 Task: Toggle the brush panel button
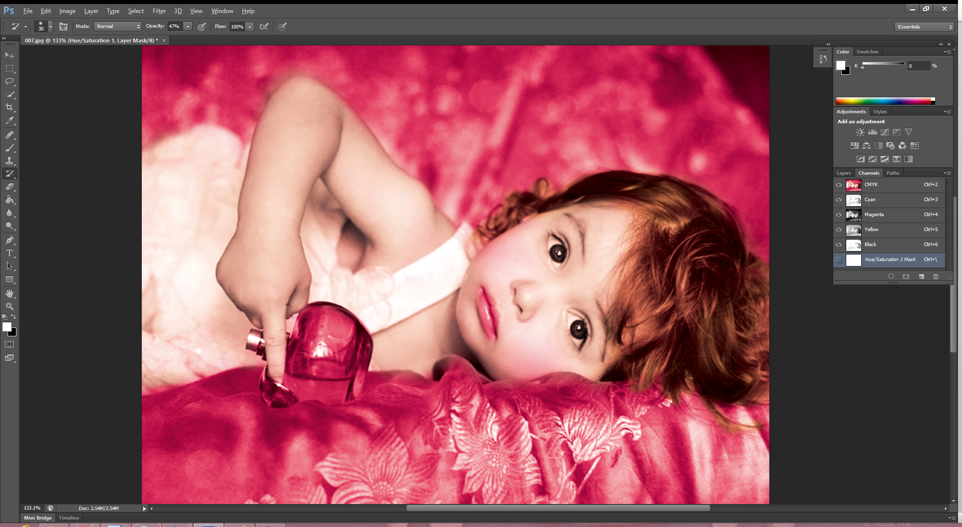pyautogui.click(x=63, y=26)
